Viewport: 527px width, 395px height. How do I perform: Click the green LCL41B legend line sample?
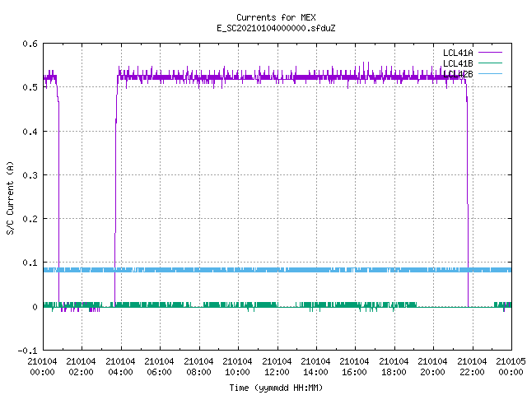[x=490, y=63]
